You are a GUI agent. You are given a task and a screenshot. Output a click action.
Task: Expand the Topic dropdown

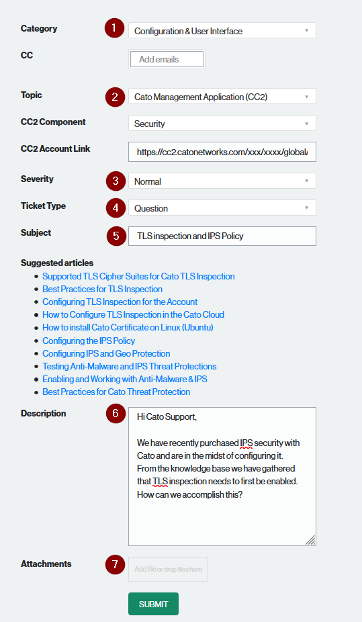[x=222, y=97]
